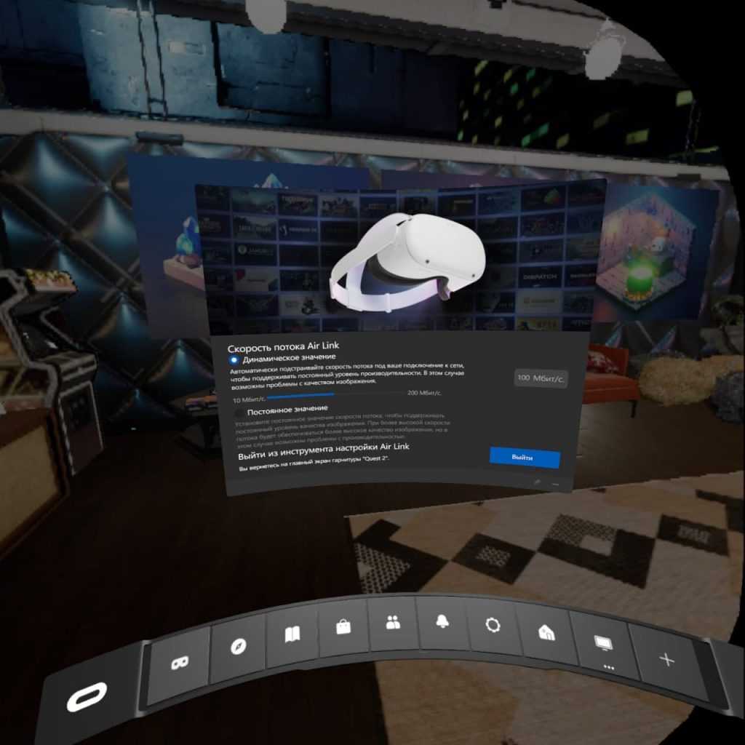Open the Store shopping bag icon
Image resolution: width=745 pixels, height=745 pixels.
click(x=343, y=626)
